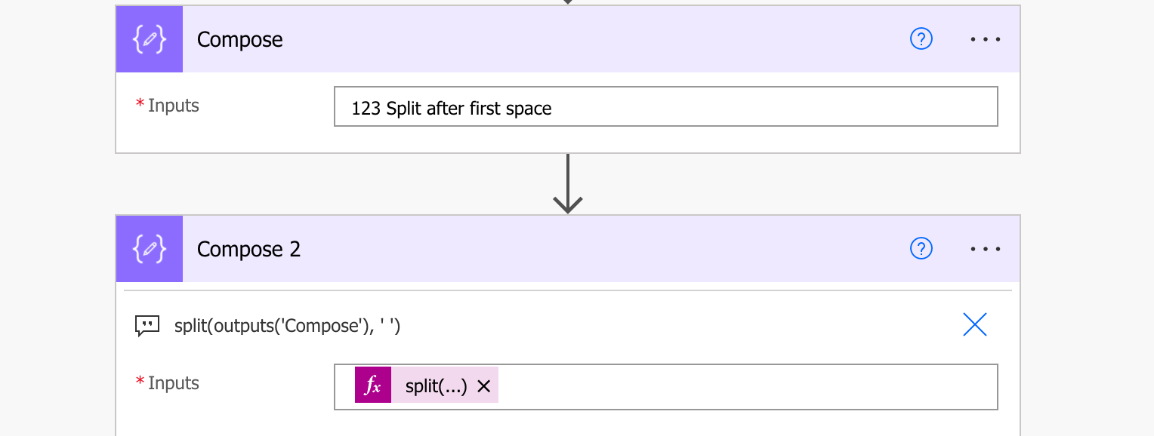1154x436 pixels.
Task: Click the '123 Split after first space' input
Action: (665, 106)
